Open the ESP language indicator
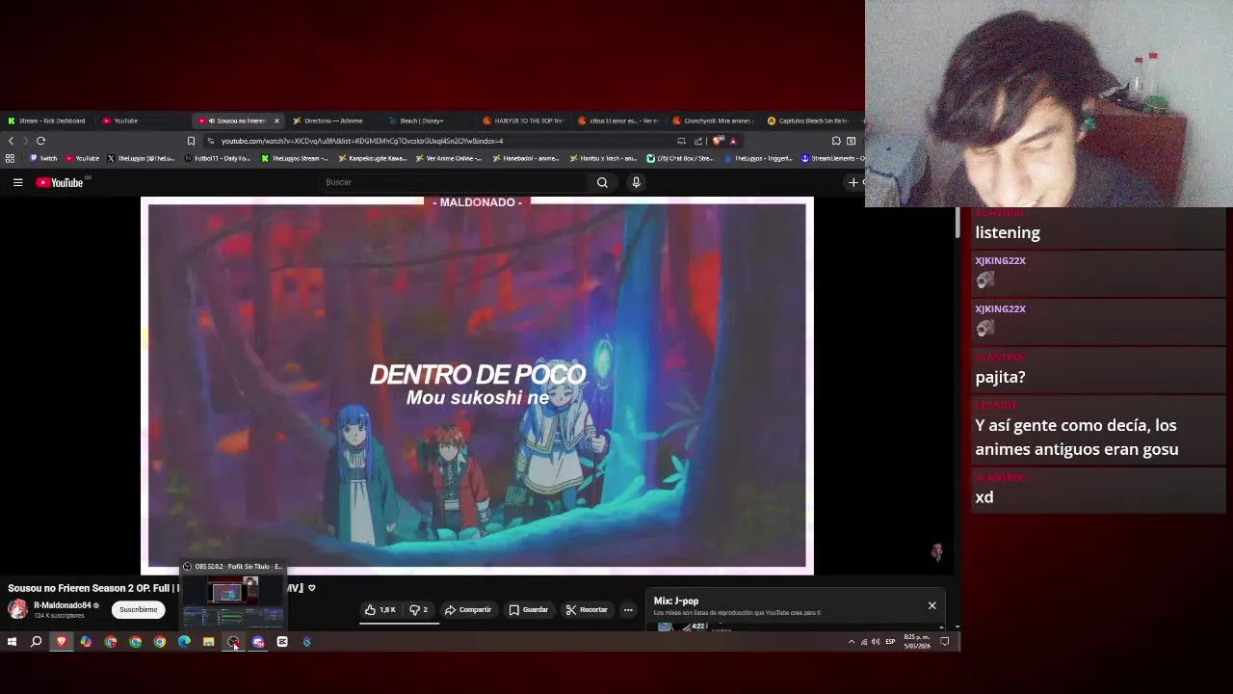This screenshot has width=1233, height=694. pos(890,642)
